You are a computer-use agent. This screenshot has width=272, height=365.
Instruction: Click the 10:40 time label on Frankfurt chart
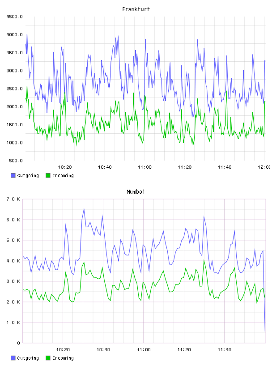[x=105, y=167]
